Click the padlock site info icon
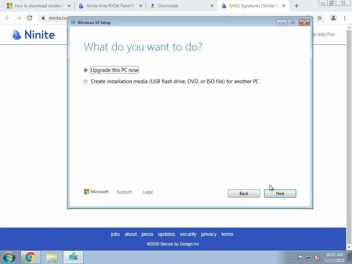This screenshot has width=352, height=264. [x=43, y=18]
